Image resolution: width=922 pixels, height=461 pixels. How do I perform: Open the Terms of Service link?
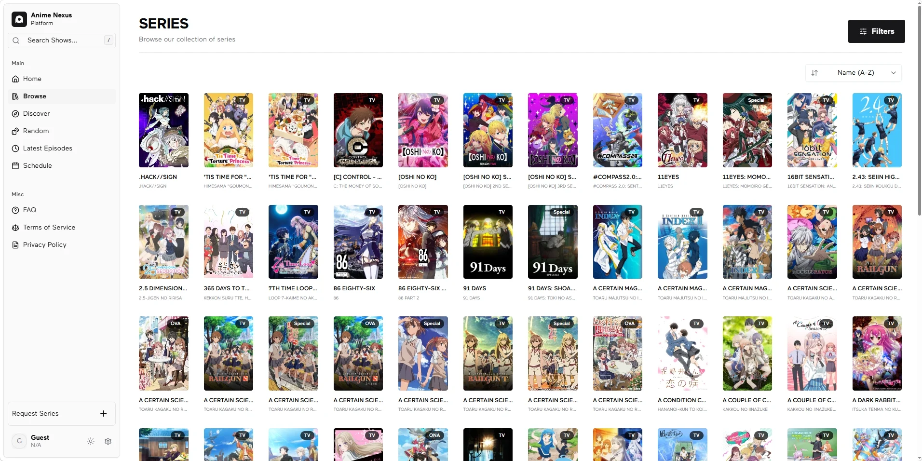click(62, 228)
